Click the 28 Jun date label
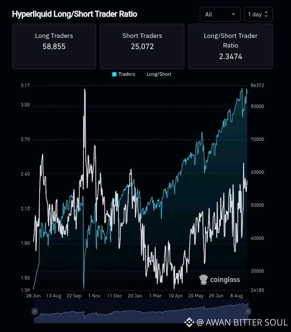This screenshot has width=291, height=332. [33, 296]
